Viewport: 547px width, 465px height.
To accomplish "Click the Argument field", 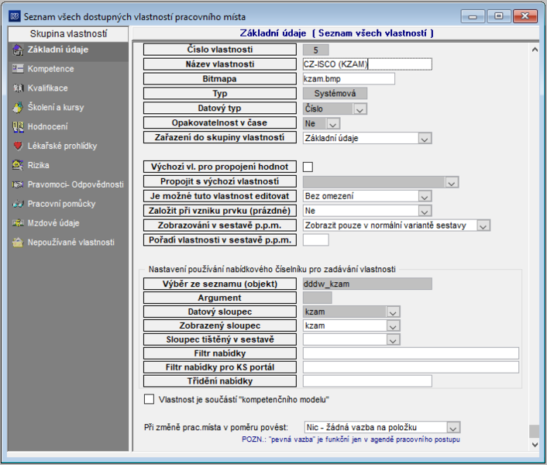I will pyautogui.click(x=318, y=298).
